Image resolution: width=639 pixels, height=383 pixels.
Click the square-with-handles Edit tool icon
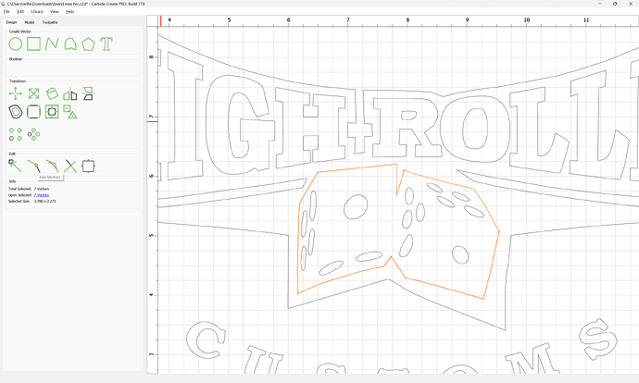[x=88, y=167]
